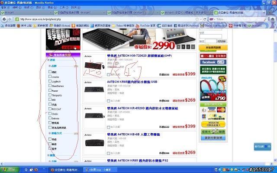Click the blue facebook banner in right sidebar
Screen dimensions: 277x173
tap(213, 62)
